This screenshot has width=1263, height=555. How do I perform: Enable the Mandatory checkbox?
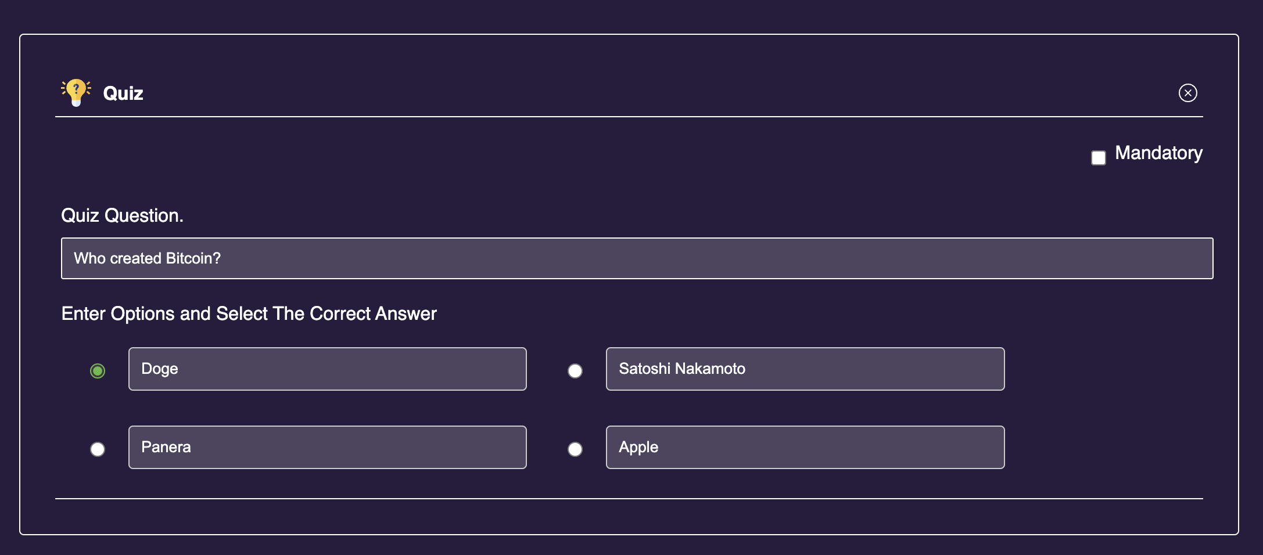click(x=1098, y=158)
